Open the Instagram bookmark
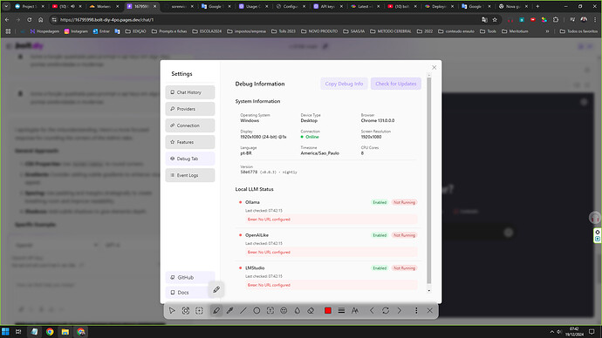602x338 pixels. [x=76, y=31]
